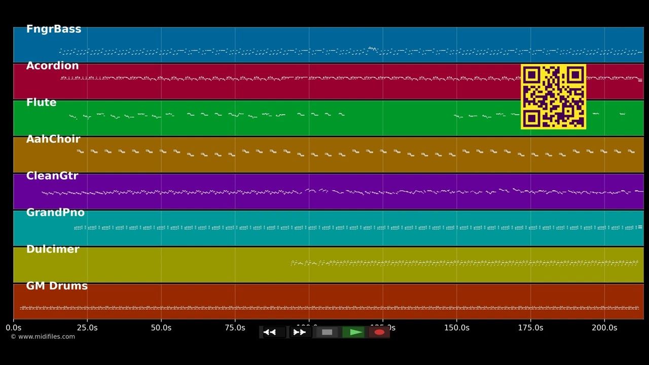Select the Acordion track label
Viewport: 649px width, 365px height.
[53, 66]
